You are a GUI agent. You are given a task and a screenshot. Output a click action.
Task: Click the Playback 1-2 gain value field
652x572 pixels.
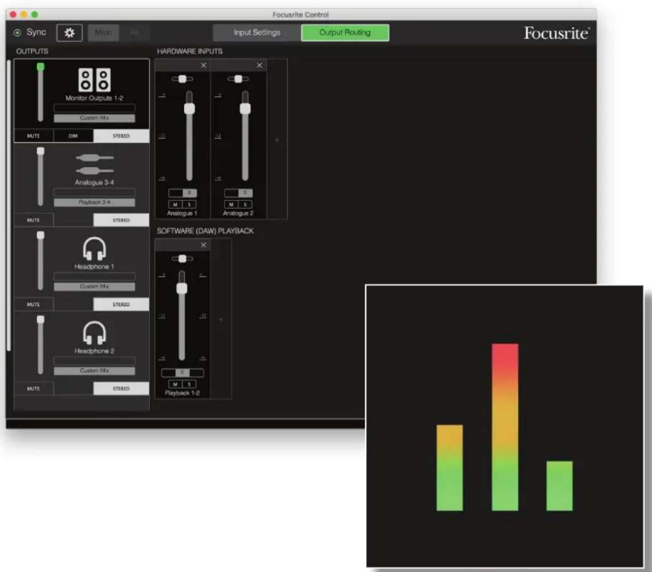(x=182, y=373)
